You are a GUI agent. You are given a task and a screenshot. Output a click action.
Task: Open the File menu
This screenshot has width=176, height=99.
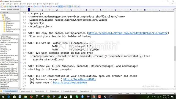[x=4, y=4]
